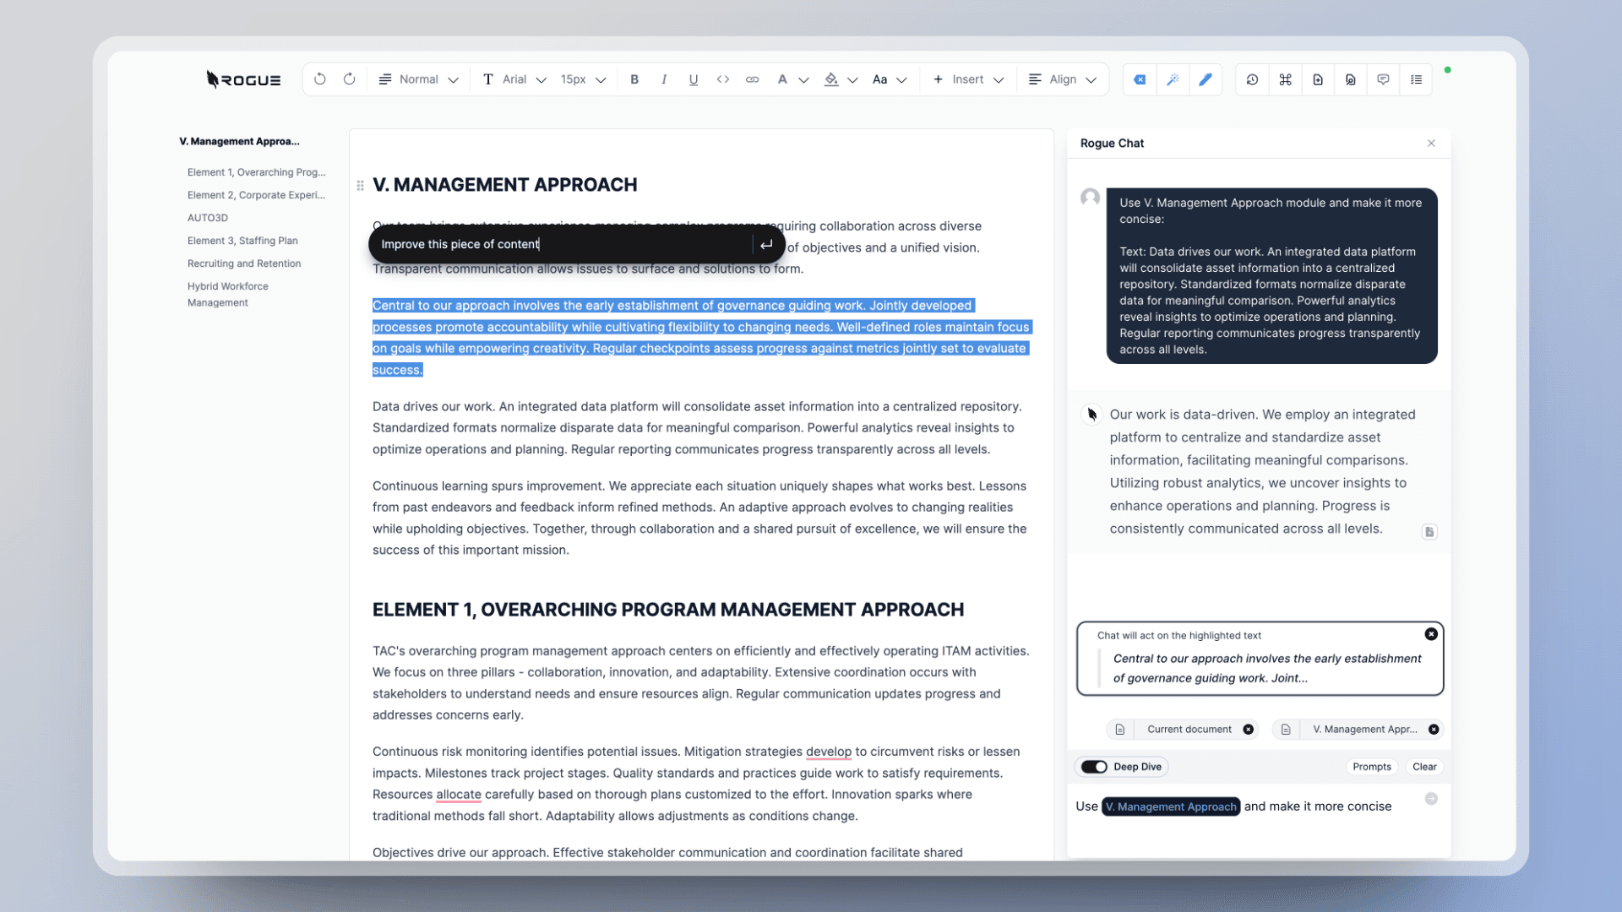The image size is (1622, 912).
Task: Click the command key shortcuts icon
Action: (1285, 79)
